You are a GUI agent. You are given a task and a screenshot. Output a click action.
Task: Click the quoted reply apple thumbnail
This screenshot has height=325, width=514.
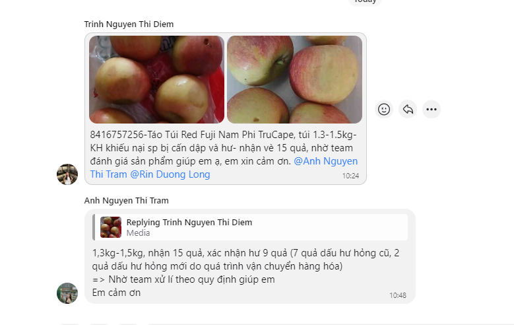[x=111, y=227]
